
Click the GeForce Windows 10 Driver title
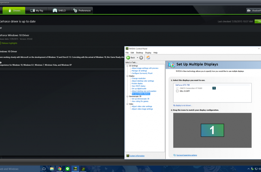click(x=14, y=35)
